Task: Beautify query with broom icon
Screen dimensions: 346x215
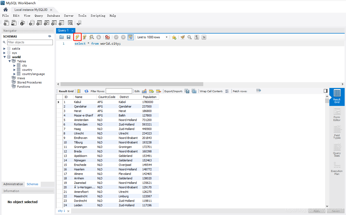Action: pos(182,37)
